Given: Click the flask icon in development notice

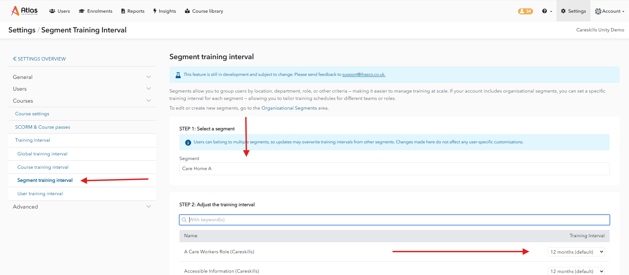Looking at the screenshot, I should (x=178, y=75).
